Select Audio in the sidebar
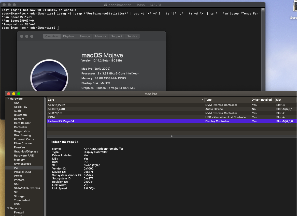The width and height of the screenshot is (297, 216). point(18,111)
